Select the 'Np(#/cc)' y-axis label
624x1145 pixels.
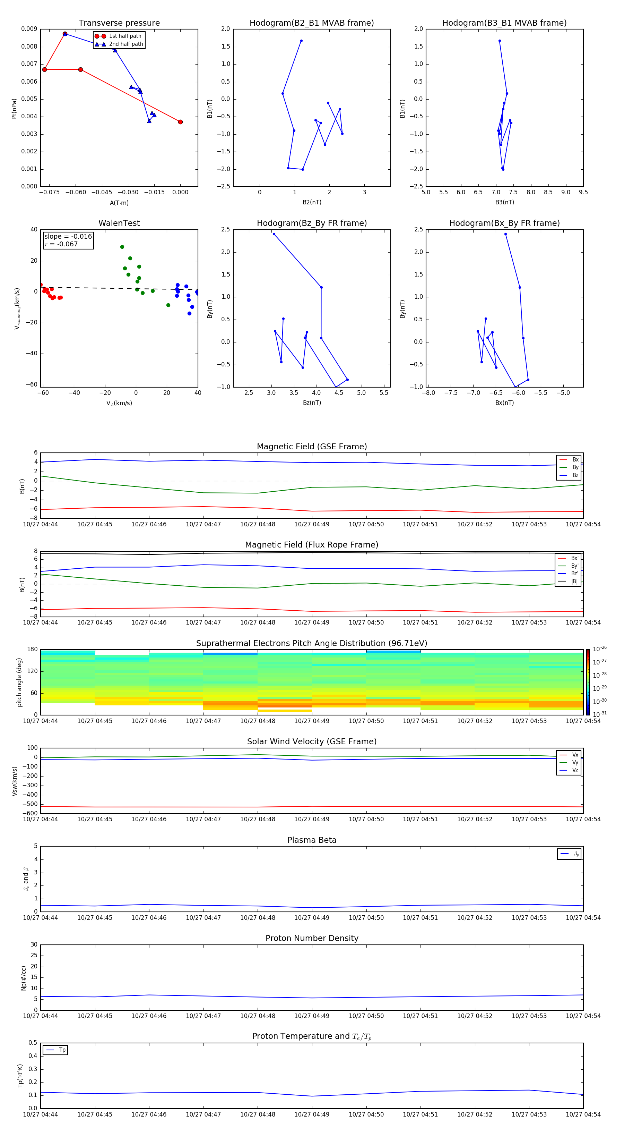coord(24,978)
